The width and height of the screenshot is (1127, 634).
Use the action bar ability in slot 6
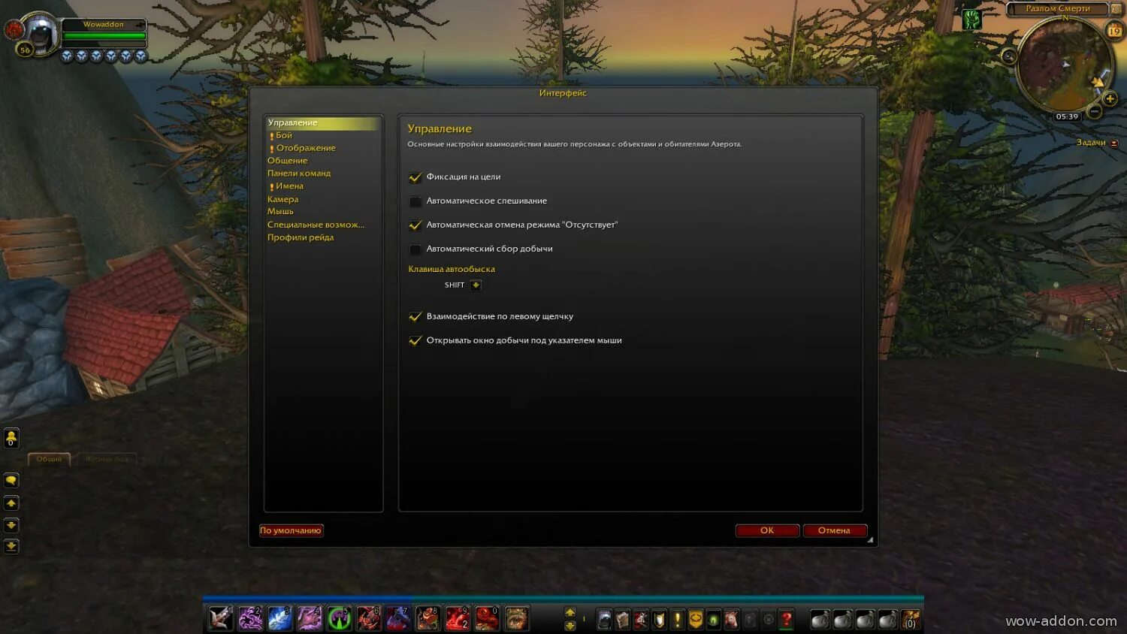(368, 618)
